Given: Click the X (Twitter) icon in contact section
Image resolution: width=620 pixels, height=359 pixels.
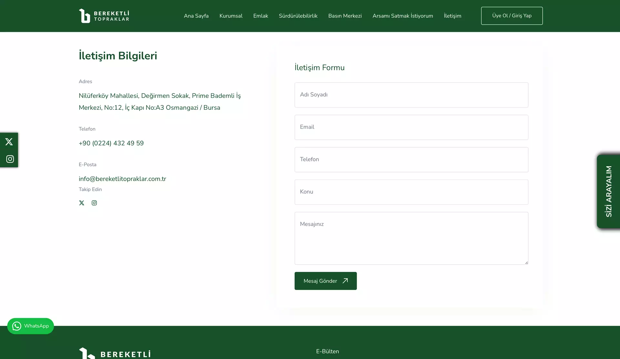Looking at the screenshot, I should tap(82, 202).
